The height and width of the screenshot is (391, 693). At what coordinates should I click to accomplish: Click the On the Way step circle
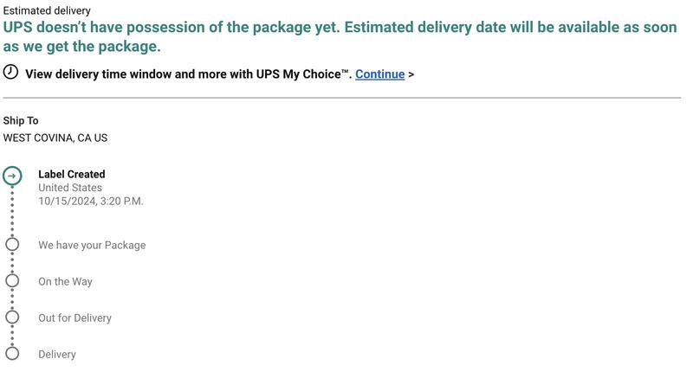(12, 280)
